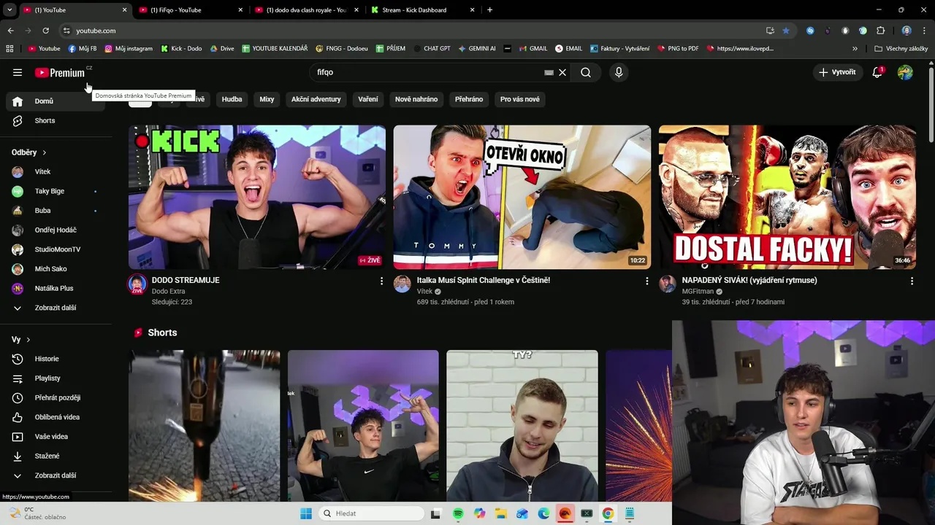This screenshot has height=525, width=935.
Task: Open Chrome extensions puzzle icon
Action: point(880,31)
